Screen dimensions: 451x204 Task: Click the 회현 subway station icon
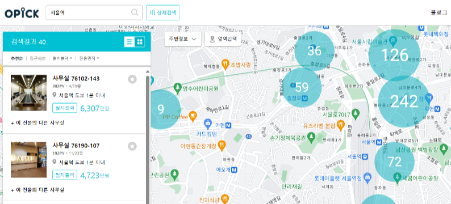click(x=437, y=109)
